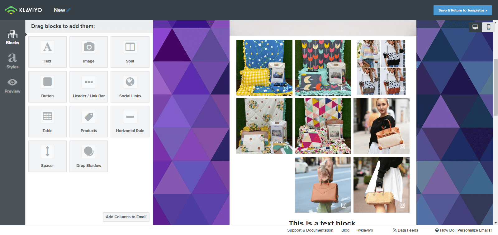
Task: Switch to desktop preview mode
Action: pyautogui.click(x=475, y=27)
